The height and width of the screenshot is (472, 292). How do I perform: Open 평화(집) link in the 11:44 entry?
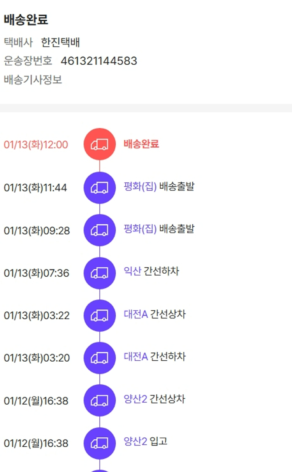(x=140, y=186)
